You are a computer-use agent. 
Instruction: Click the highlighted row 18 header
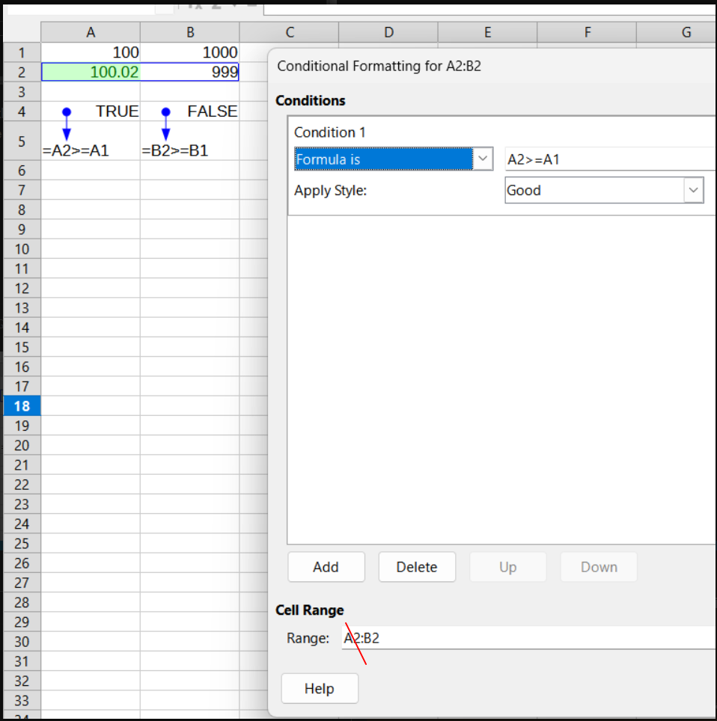(22, 406)
